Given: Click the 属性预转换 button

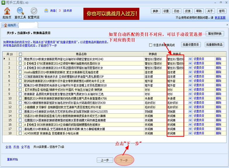Looking at the screenshot, I should pyautogui.click(x=215, y=34).
